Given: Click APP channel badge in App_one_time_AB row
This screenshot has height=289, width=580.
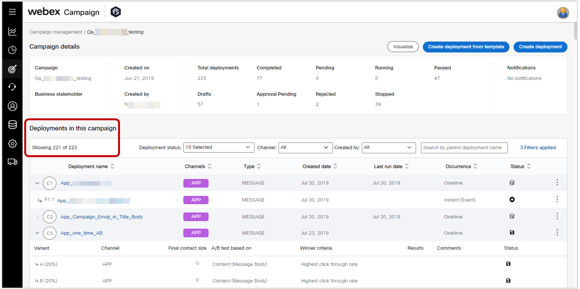Looking at the screenshot, I should (x=196, y=233).
